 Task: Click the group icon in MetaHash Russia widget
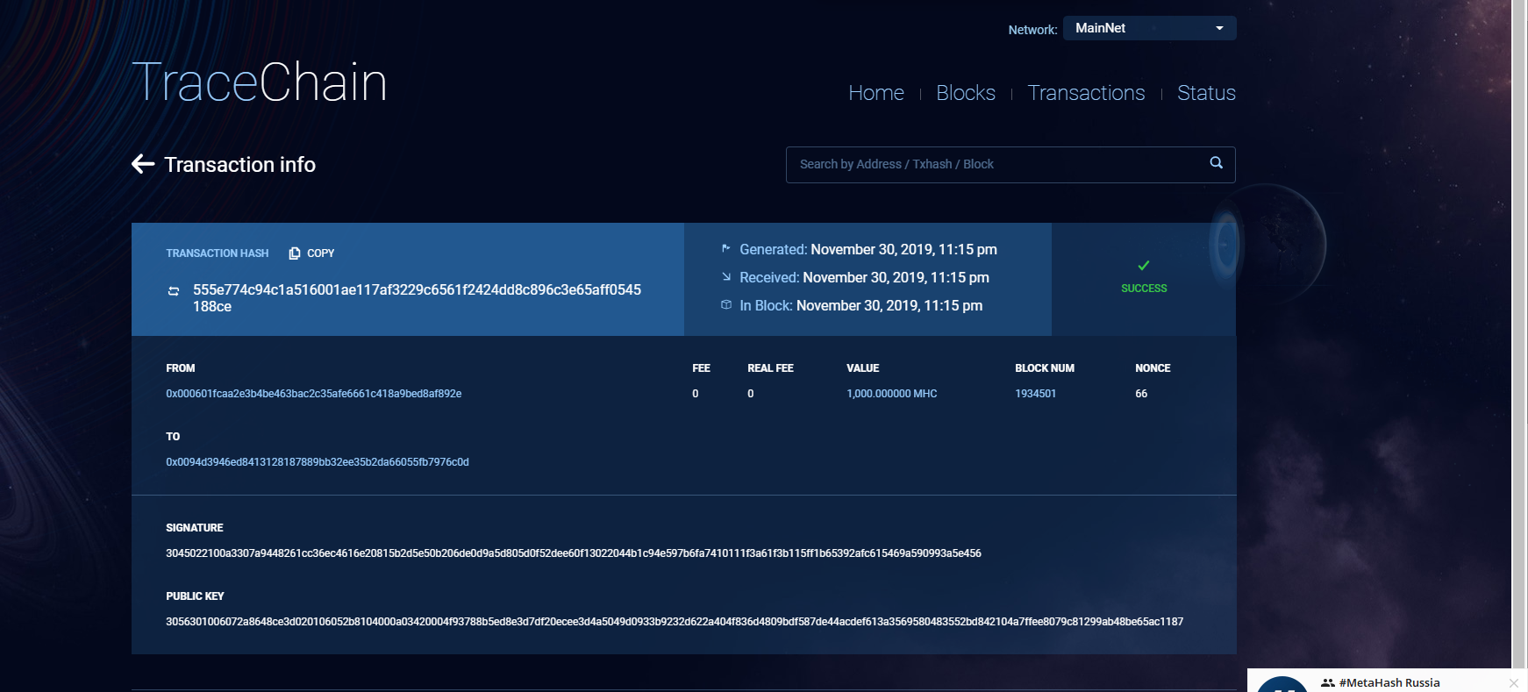[1328, 682]
